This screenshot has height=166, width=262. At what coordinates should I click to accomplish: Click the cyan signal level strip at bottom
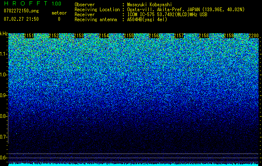(x=134, y=164)
